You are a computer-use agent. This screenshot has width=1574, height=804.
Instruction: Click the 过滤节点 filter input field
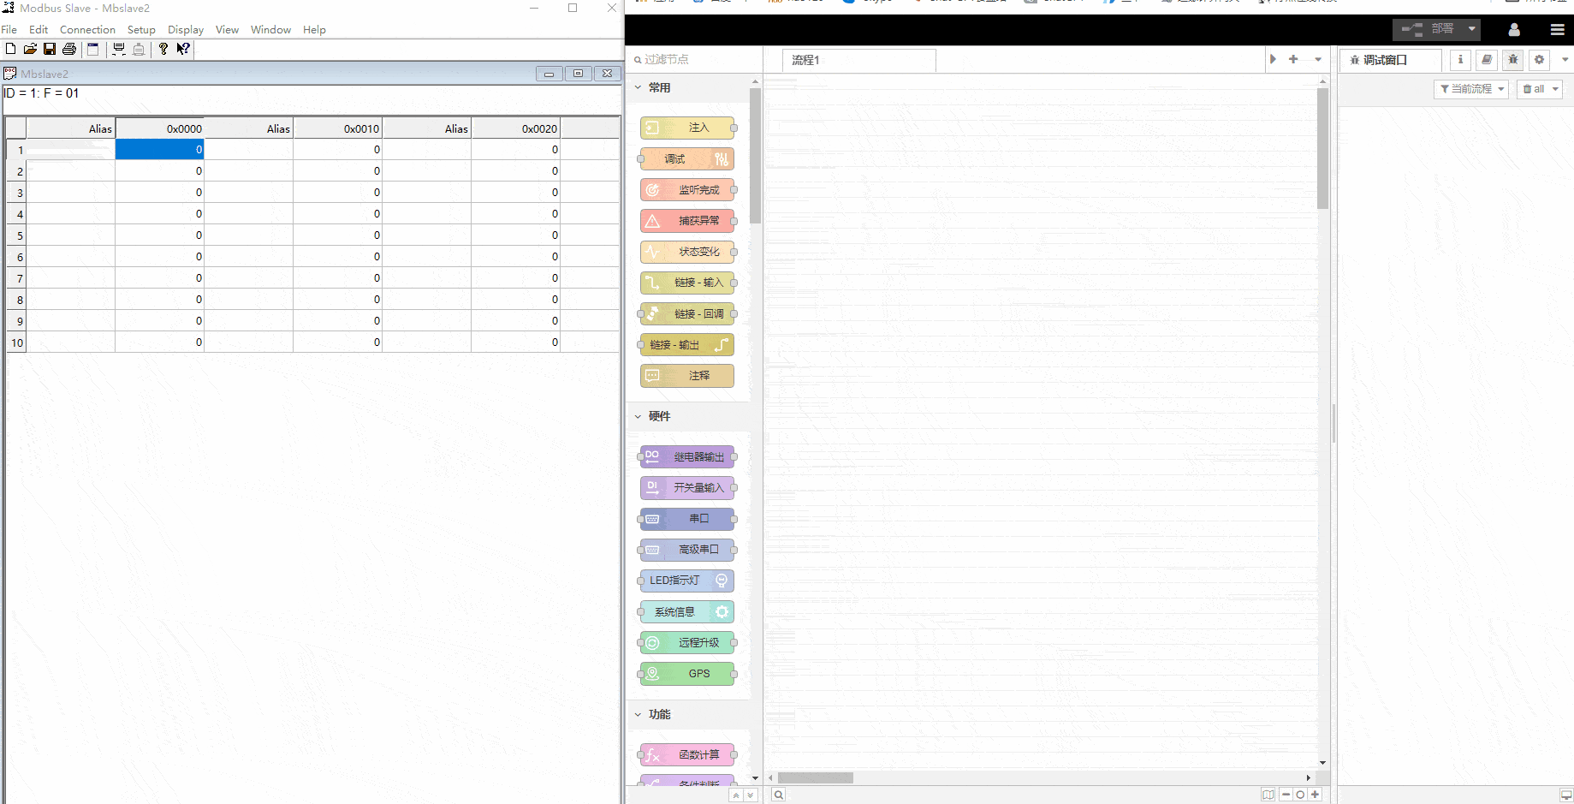click(x=695, y=60)
